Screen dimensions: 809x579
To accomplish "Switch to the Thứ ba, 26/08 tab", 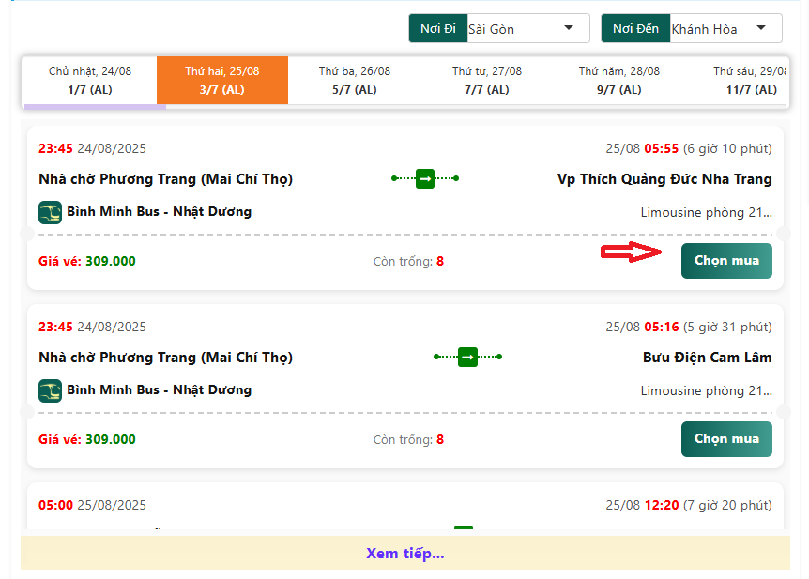I will point(355,80).
